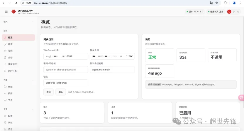244x131 pixels.
Task: Open the browser profile avatar
Action: pos(234,3)
